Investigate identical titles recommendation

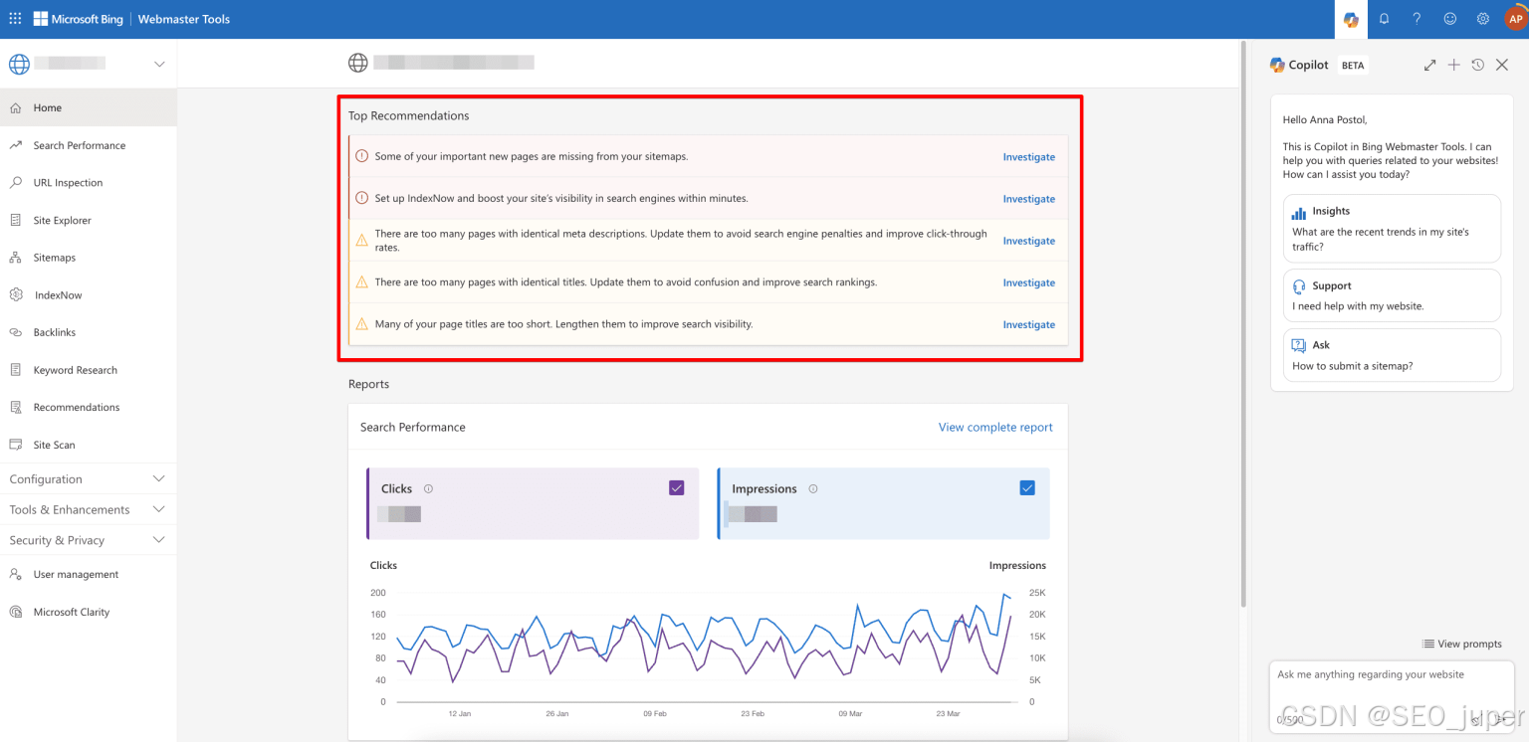click(x=1028, y=282)
